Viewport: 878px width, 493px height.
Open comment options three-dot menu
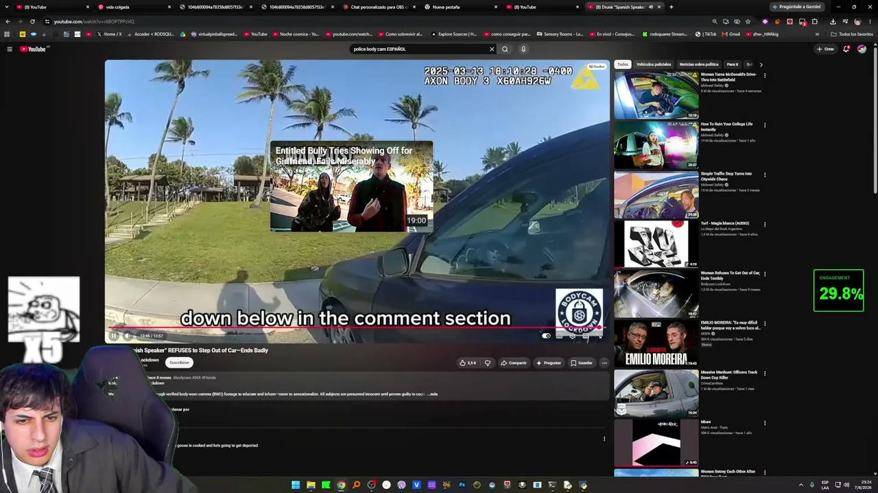pyautogui.click(x=604, y=439)
